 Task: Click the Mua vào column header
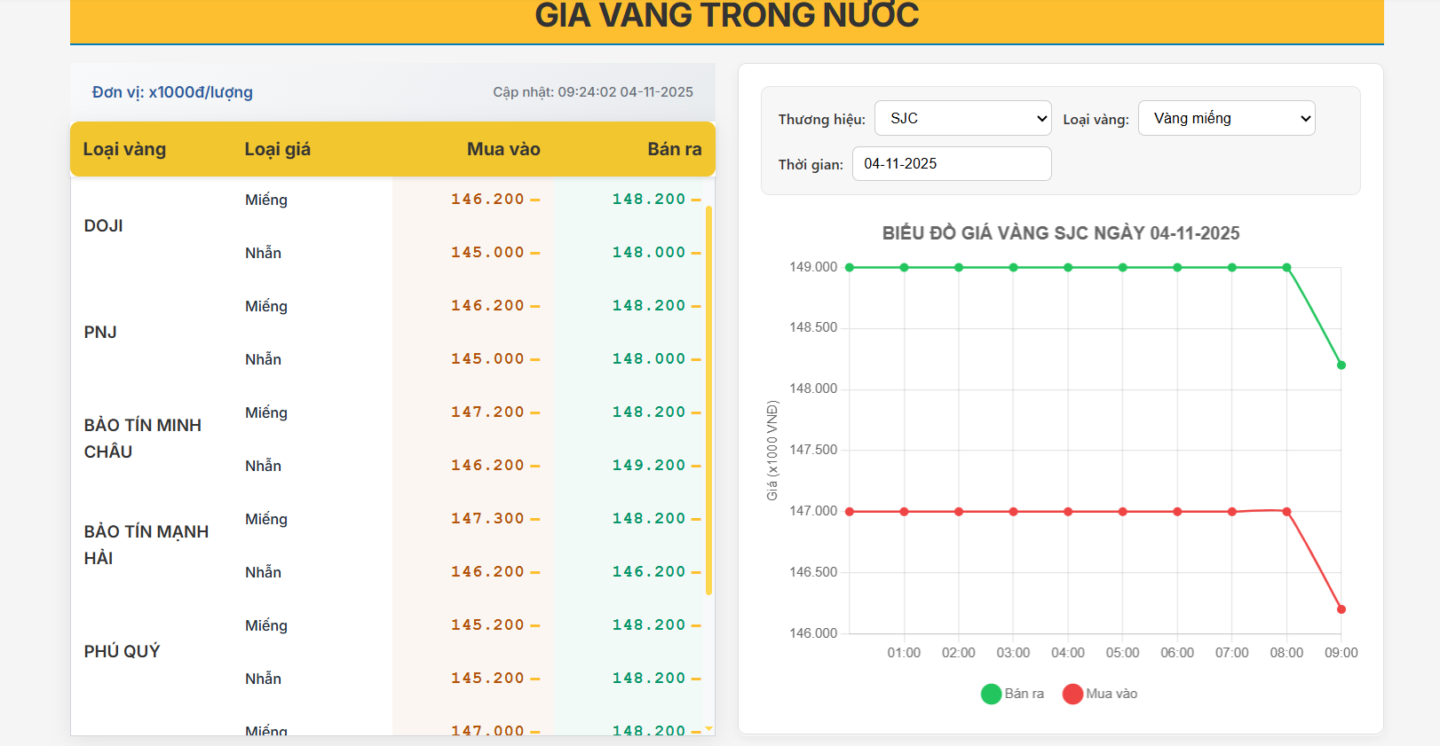pyautogui.click(x=503, y=149)
